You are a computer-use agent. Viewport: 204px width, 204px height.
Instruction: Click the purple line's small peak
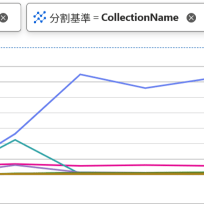15,165
